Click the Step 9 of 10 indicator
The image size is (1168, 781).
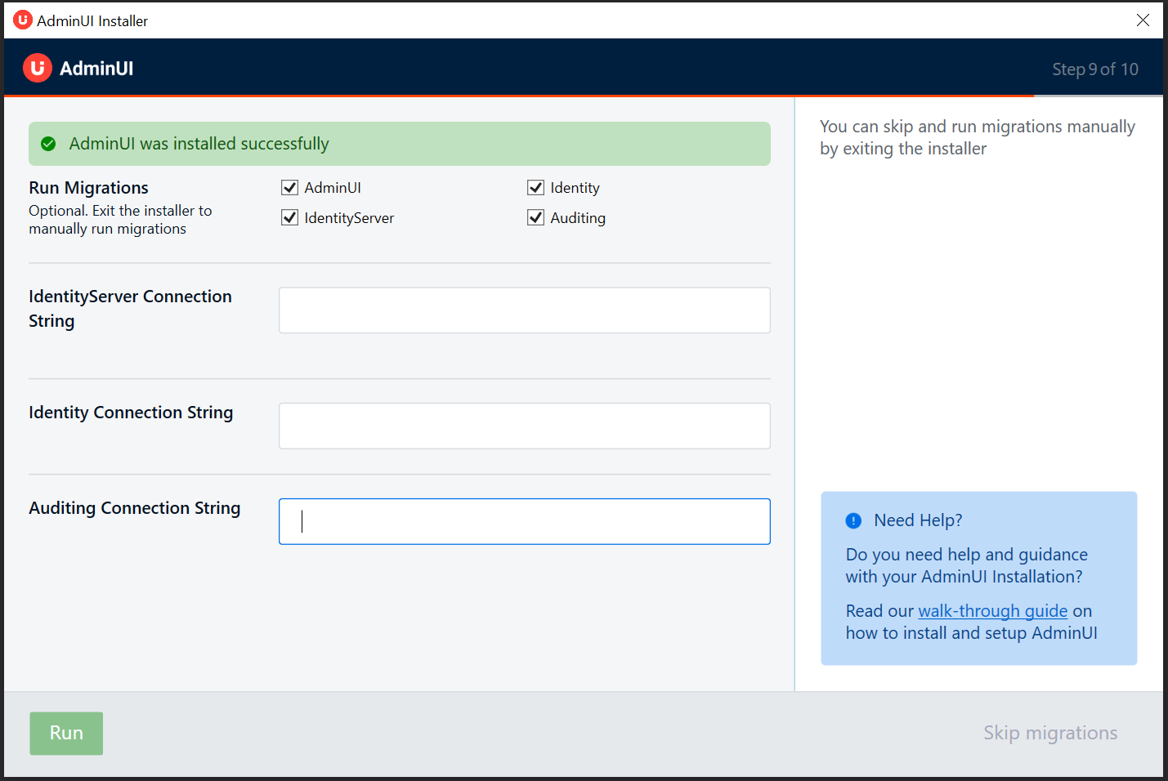1094,69
